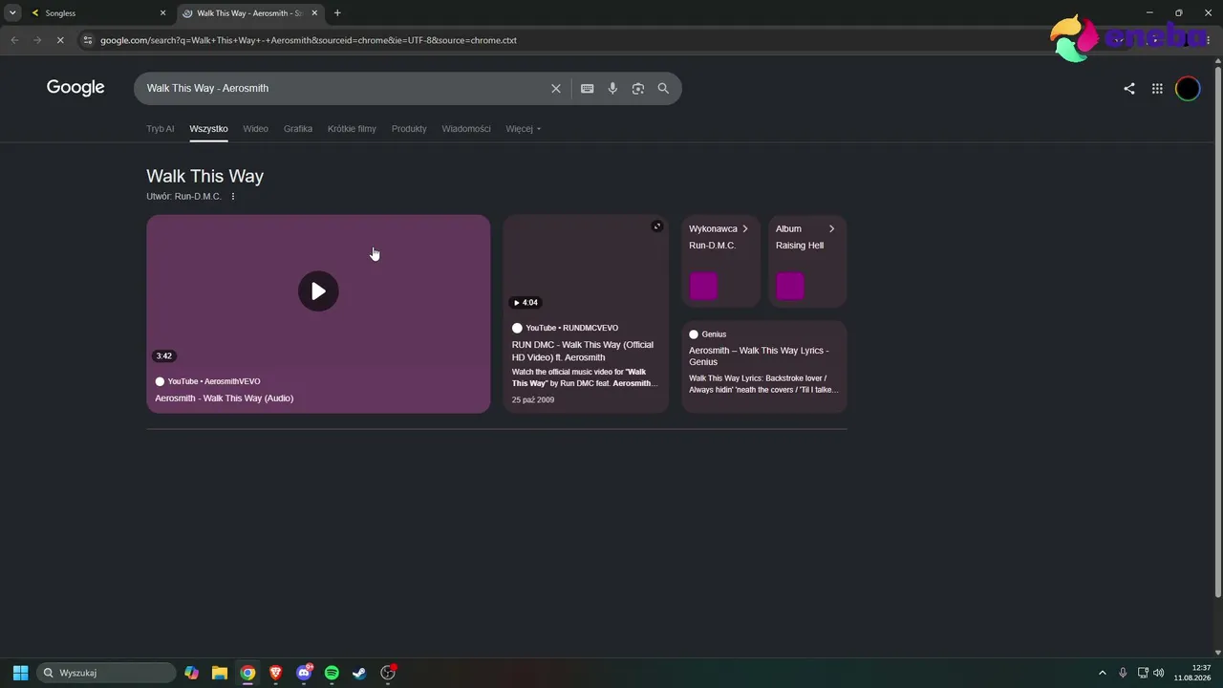Open the Aerosmith - Walk This Way (Audio) link
Screen dimensions: 1223x688
tap(225, 398)
